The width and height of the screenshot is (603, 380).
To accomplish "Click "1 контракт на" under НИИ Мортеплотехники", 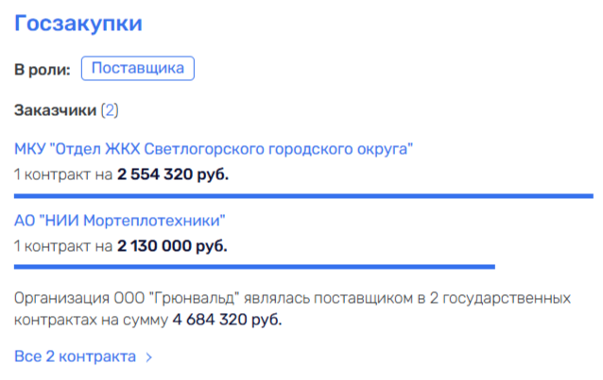I will pos(63,247).
